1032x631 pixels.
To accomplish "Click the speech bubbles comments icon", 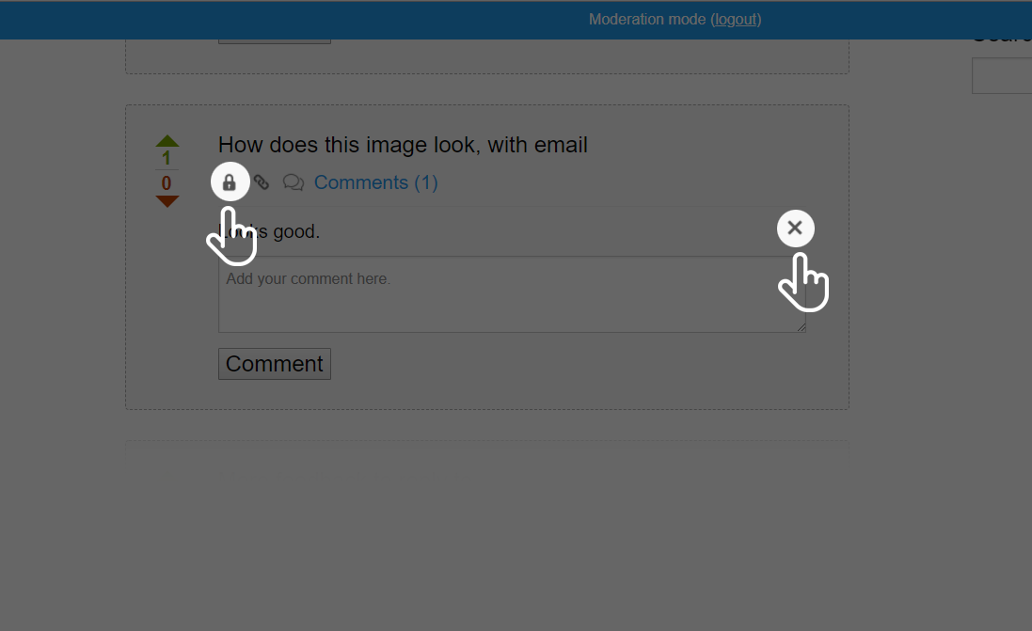I will click(x=294, y=182).
